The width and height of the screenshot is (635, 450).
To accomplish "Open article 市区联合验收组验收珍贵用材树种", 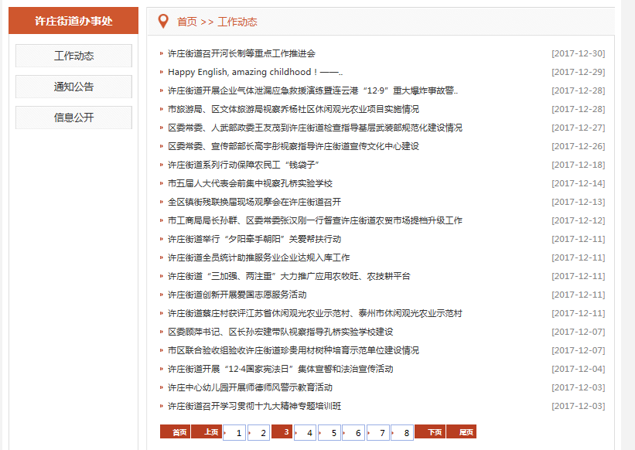I will [293, 351].
